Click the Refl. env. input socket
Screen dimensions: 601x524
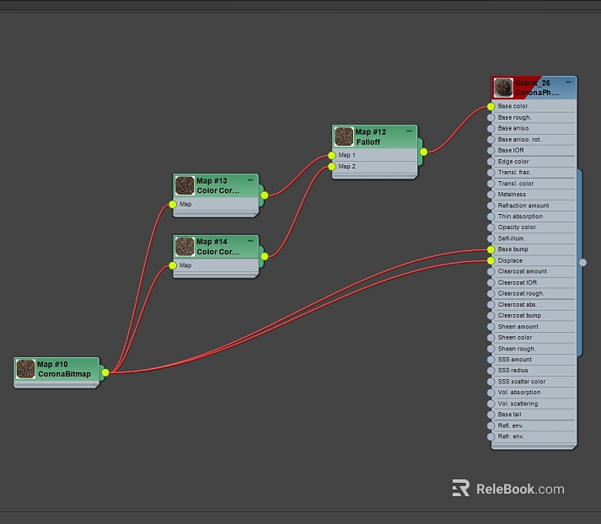(x=491, y=426)
